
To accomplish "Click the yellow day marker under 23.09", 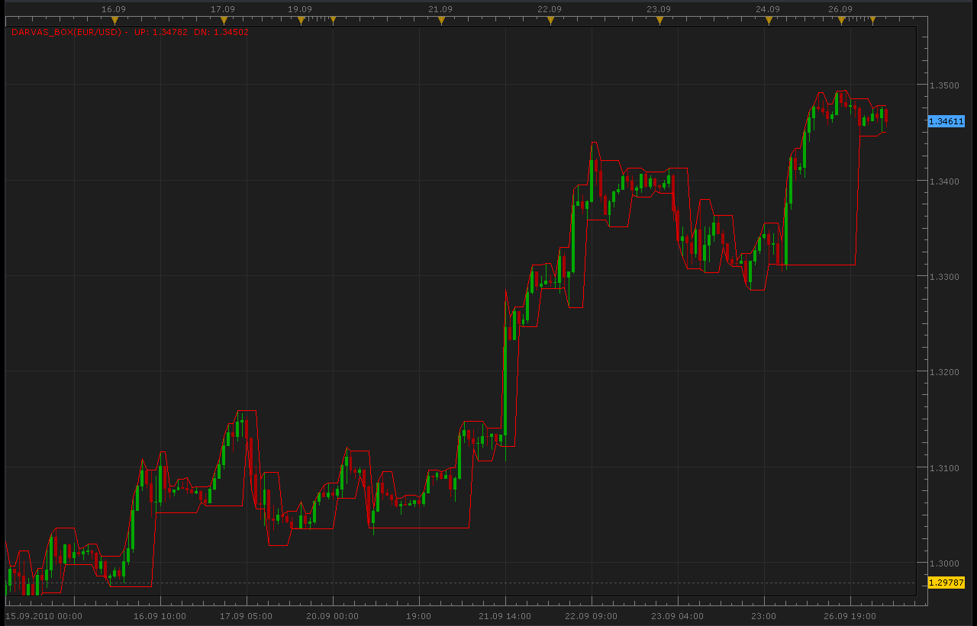I will 659,21.
